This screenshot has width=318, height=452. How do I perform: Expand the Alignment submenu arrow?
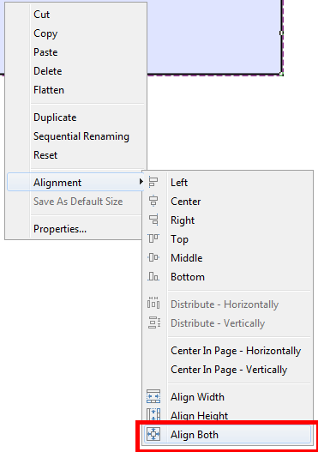[141, 182]
